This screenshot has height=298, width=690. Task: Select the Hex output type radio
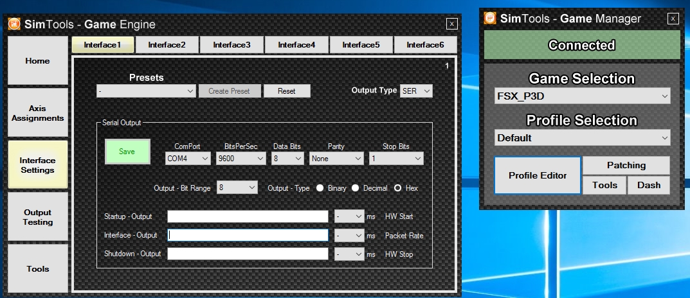pos(398,188)
